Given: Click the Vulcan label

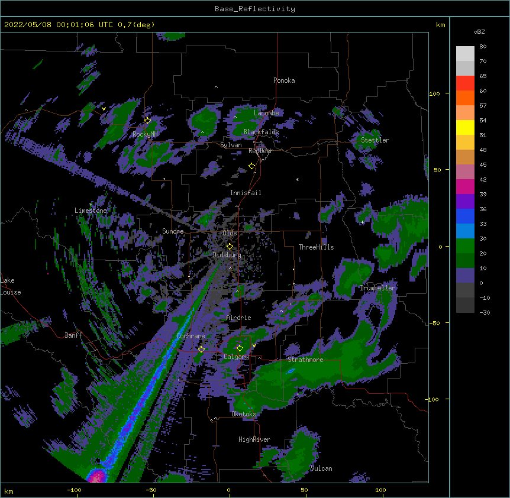Looking at the screenshot, I should tap(321, 468).
